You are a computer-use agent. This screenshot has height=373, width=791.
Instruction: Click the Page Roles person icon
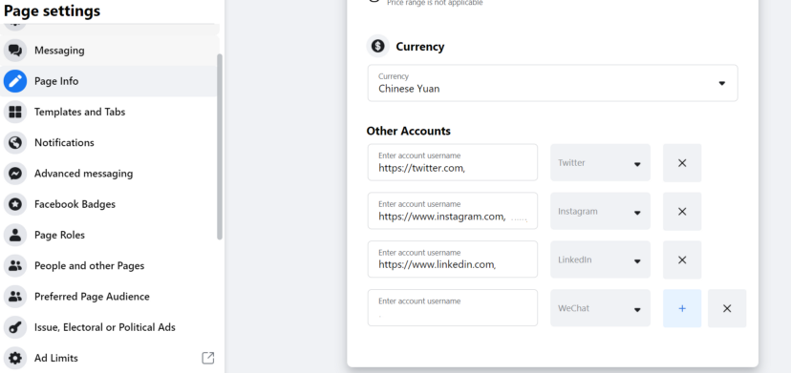15,235
